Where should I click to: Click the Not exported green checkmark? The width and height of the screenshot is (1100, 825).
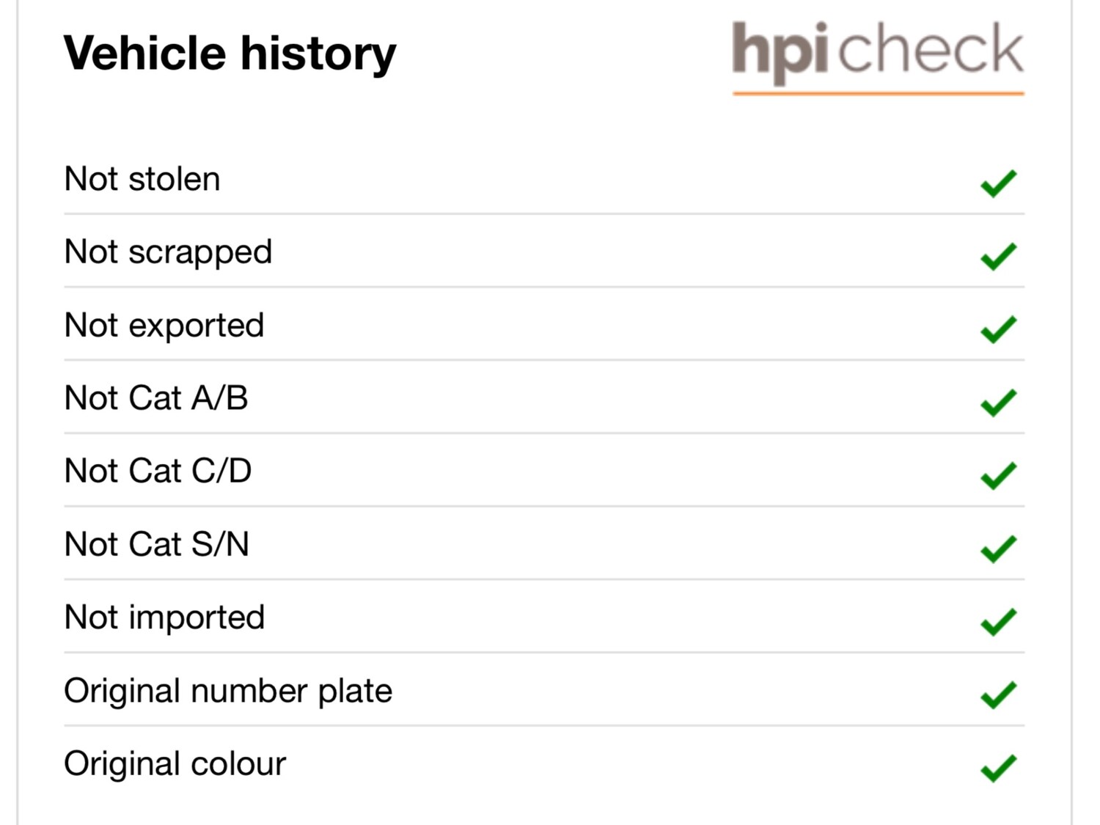998,329
